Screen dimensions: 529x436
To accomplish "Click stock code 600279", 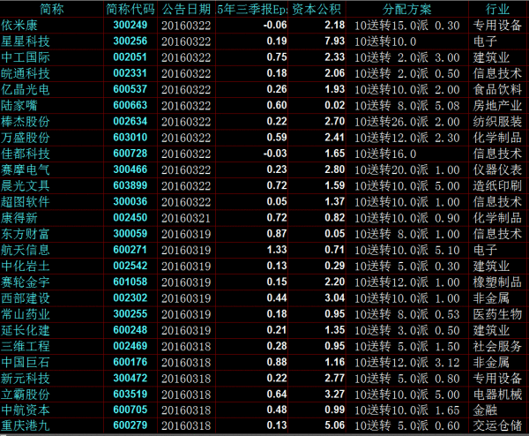I will (130, 425).
